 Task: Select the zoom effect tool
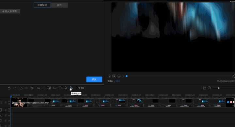(x=44, y=88)
